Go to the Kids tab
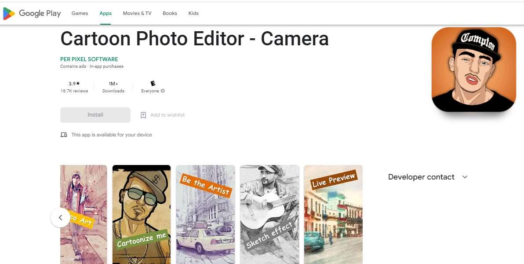Screen dimensions: 524x264 193,13
